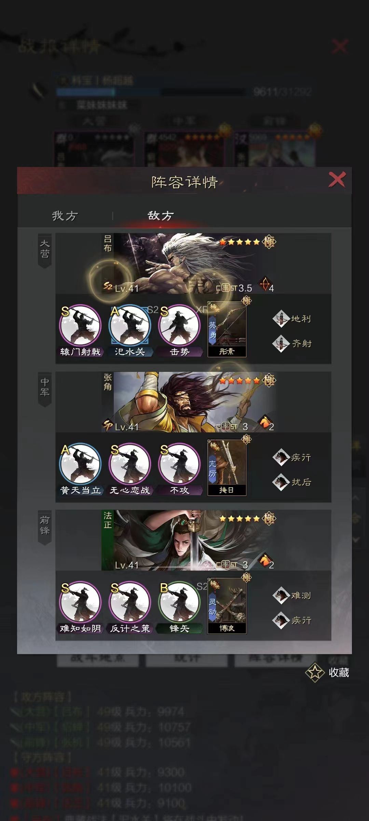The width and height of the screenshot is (369, 821).
Task: Open the 博良 equipment card
Action: [227, 606]
